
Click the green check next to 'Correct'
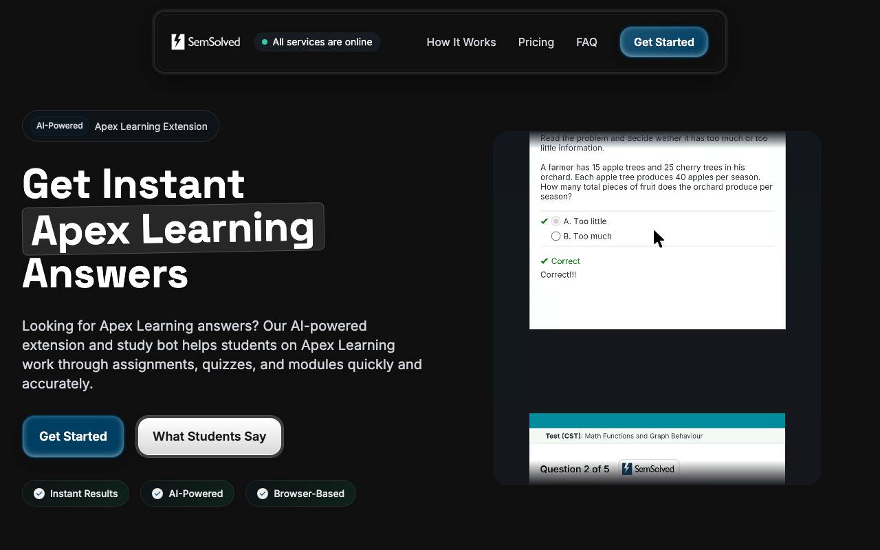pos(544,261)
